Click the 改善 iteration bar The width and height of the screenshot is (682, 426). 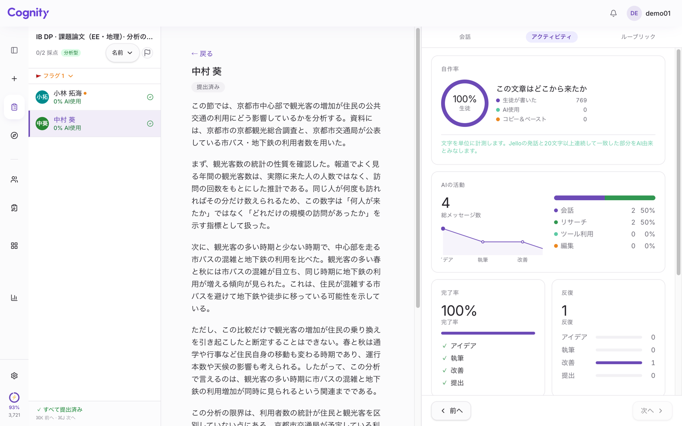tap(619, 363)
